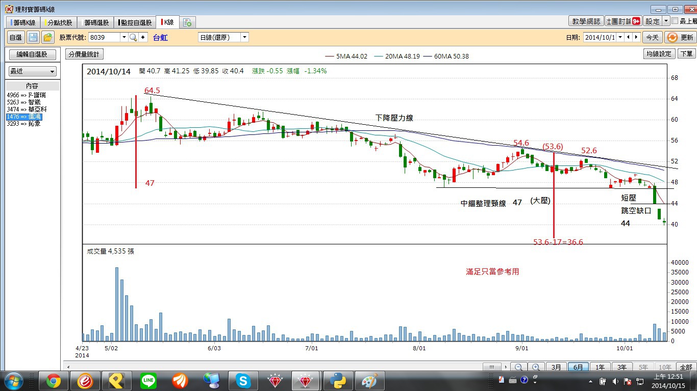Switch chart range to 1年
This screenshot has height=391, width=697.
click(x=600, y=367)
